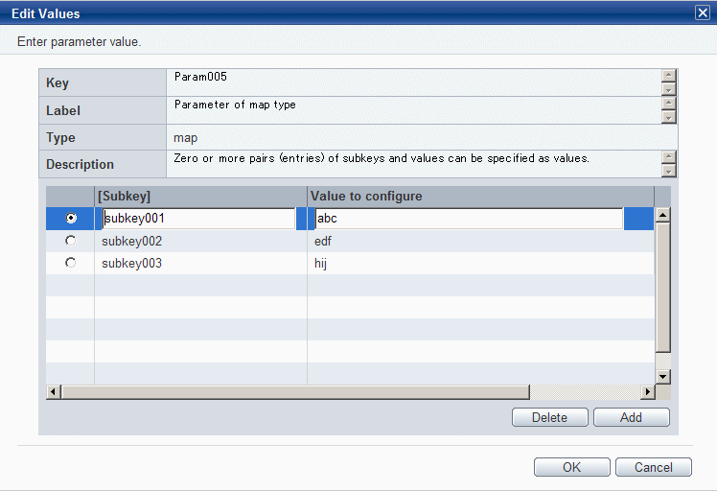This screenshot has width=717, height=491.
Task: Click the abc value input field
Action: [x=469, y=219]
